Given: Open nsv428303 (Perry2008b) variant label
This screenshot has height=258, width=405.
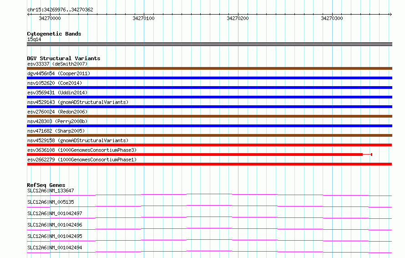Looking at the screenshot, I should click(x=57, y=121).
